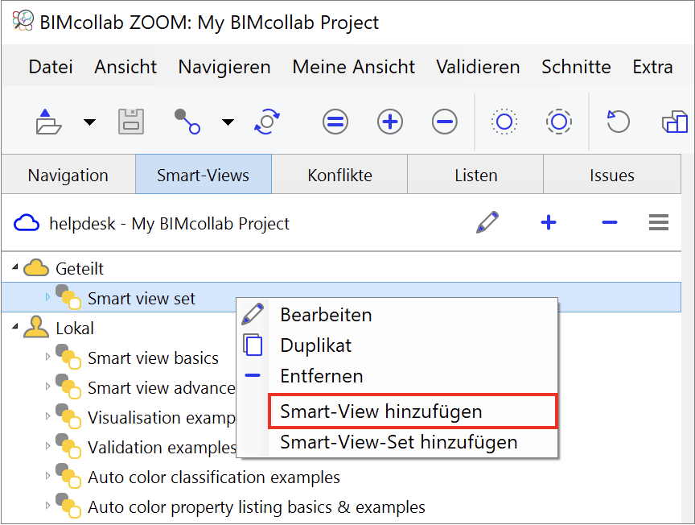Click the save disk icon
Image resolution: width=695 pixels, height=525 pixels.
[x=131, y=121]
